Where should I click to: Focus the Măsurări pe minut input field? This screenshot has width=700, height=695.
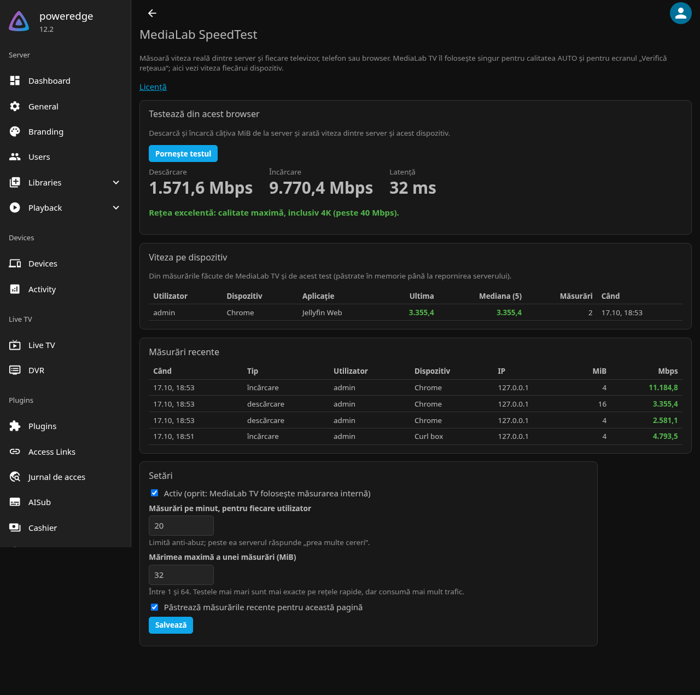[181, 526]
